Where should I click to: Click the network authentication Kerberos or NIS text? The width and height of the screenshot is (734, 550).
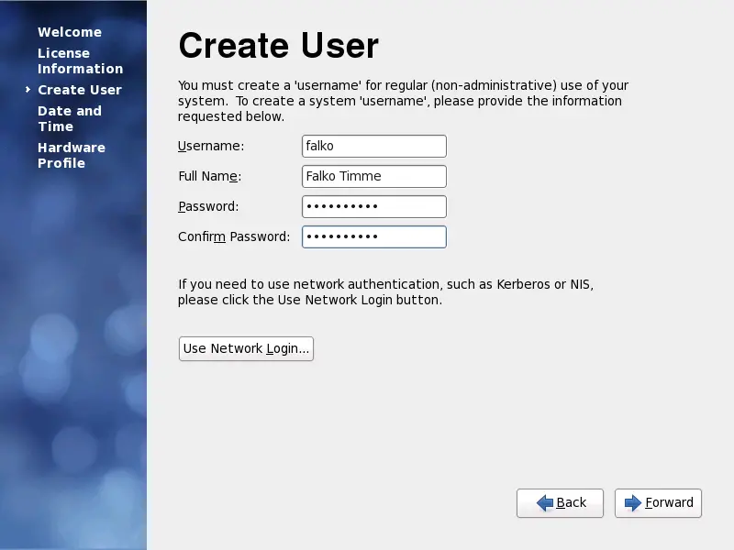tap(385, 291)
